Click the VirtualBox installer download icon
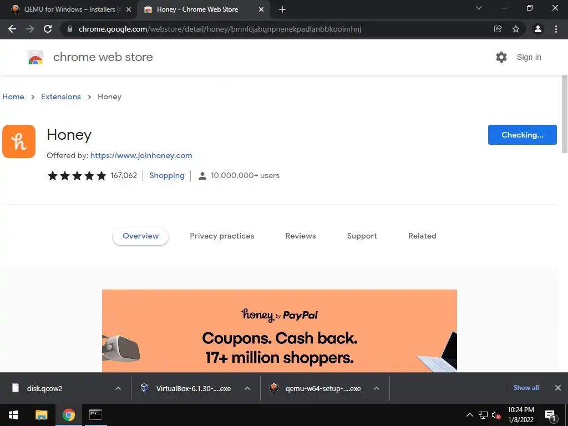 pyautogui.click(x=144, y=388)
